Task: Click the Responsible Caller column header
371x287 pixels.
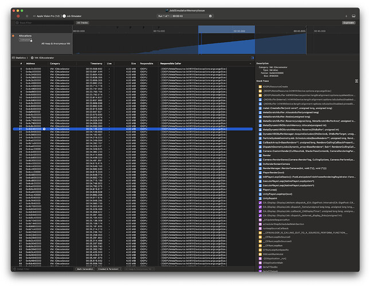Action: coord(171,64)
